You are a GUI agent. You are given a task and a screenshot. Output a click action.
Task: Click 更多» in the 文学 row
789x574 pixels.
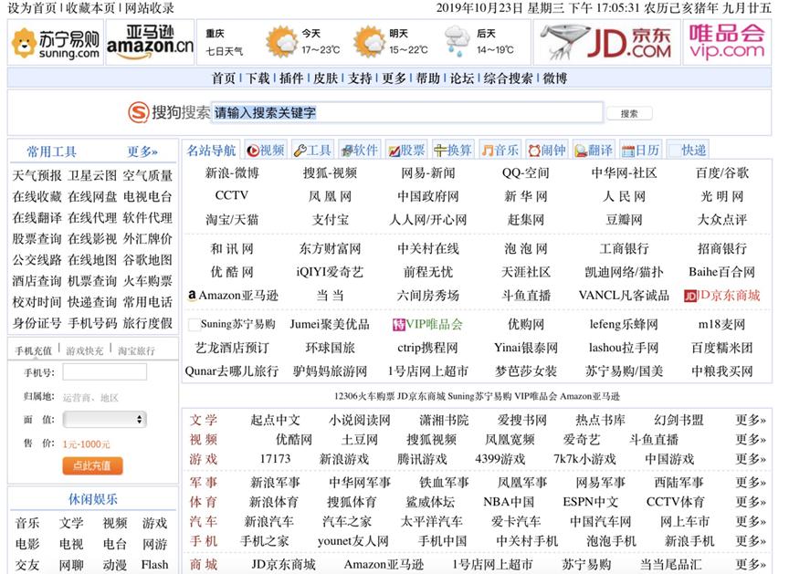pos(751,420)
